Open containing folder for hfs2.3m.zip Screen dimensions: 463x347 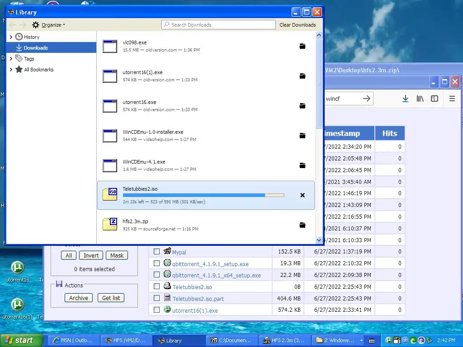pyautogui.click(x=302, y=225)
